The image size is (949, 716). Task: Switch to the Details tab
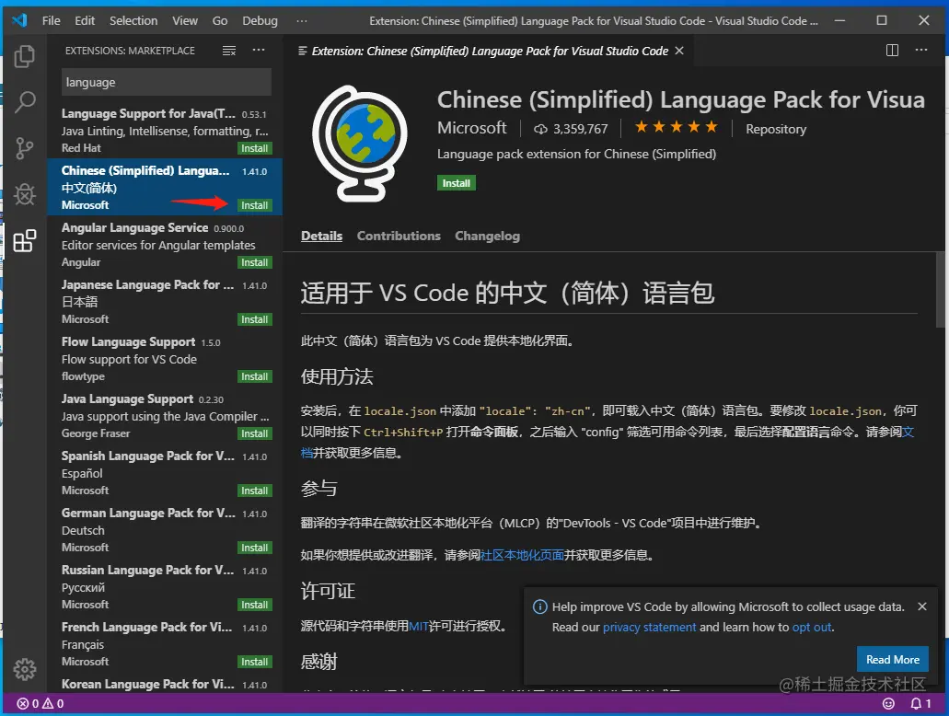[321, 236]
